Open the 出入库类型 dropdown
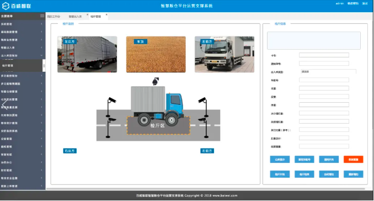374x201 pixels. pos(328,72)
